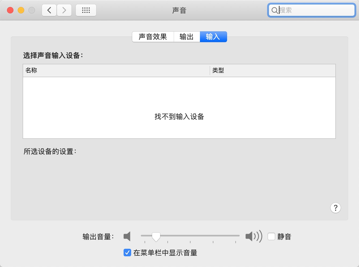Switch to the 声音效果 tab
The height and width of the screenshot is (267, 359).
point(153,37)
